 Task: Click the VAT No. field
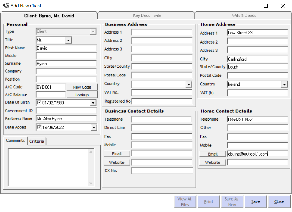coord(162,92)
